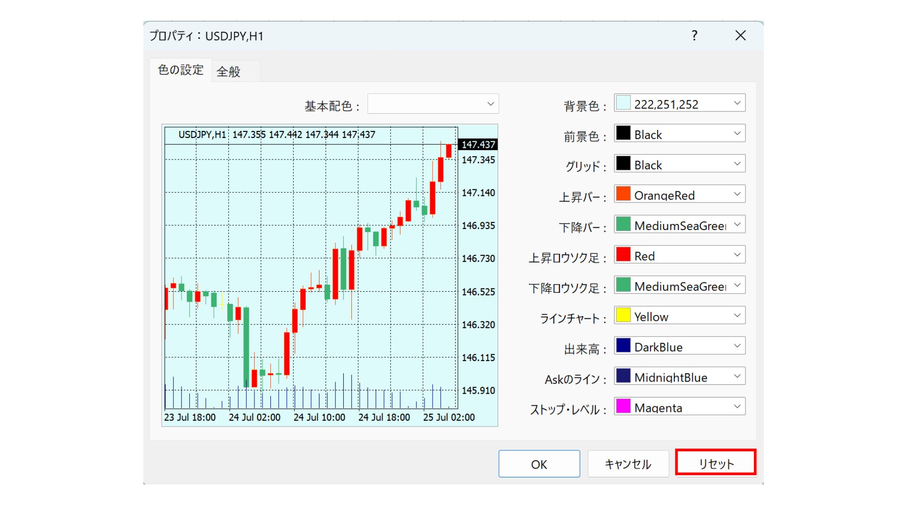
Task: Select the 色の設定 tab
Action: [x=181, y=70]
